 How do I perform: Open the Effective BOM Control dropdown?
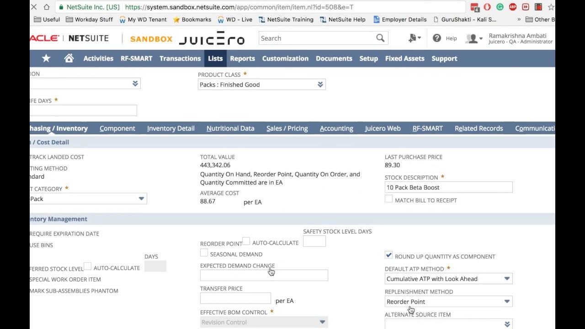click(x=264, y=322)
